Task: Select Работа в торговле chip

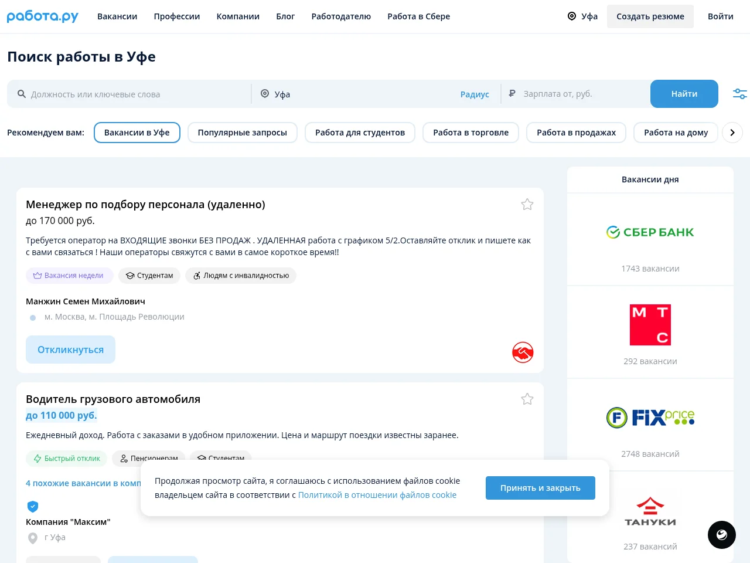Action: tap(471, 133)
